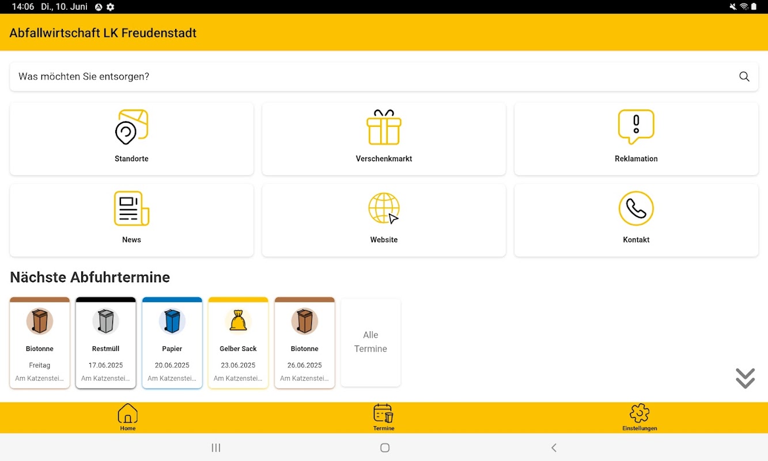
Task: Open Alle Termine
Action: coord(370,342)
